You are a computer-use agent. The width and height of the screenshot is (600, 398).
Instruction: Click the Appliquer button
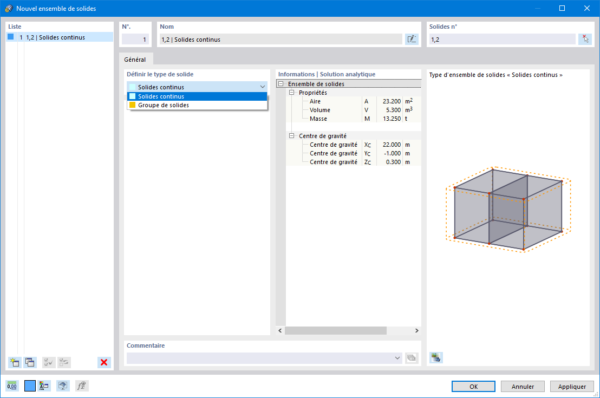click(x=572, y=386)
